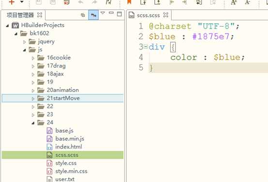Click the collapse all icon in project panel

click(x=83, y=15)
